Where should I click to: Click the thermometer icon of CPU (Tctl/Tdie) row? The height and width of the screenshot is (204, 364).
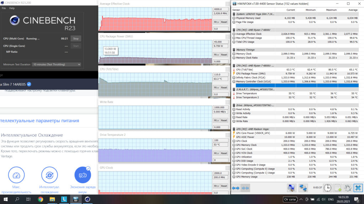234,70
